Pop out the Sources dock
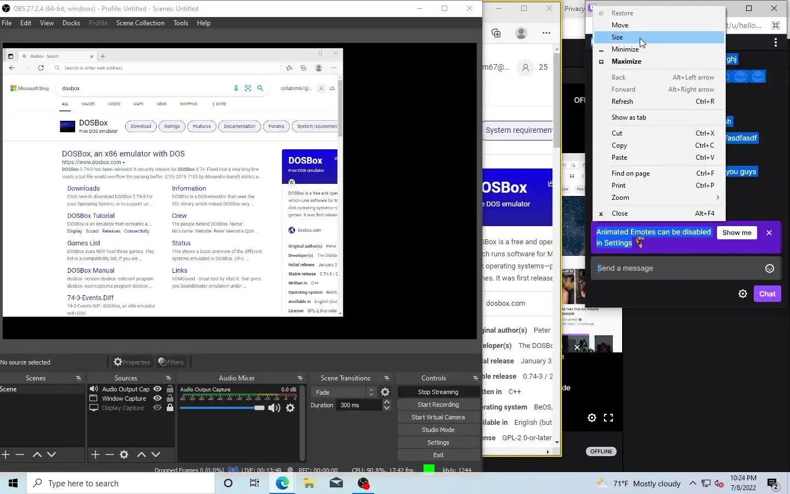The image size is (790, 494). [168, 378]
